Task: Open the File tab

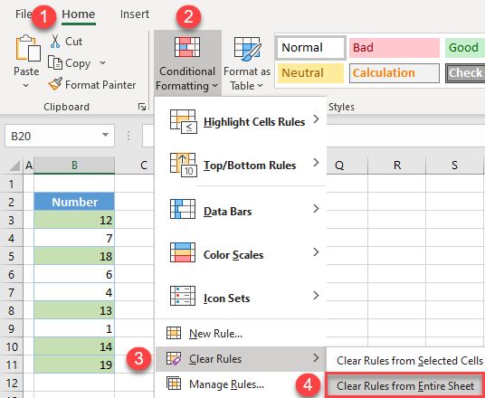Action: (24, 14)
